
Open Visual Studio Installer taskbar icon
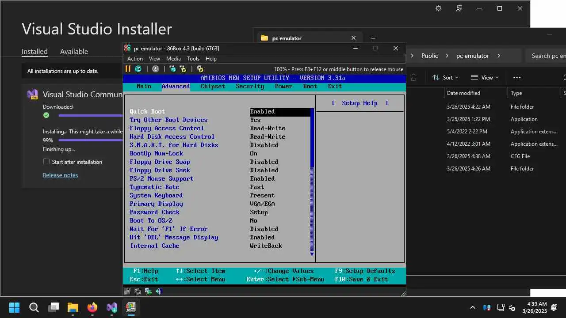(x=112, y=307)
